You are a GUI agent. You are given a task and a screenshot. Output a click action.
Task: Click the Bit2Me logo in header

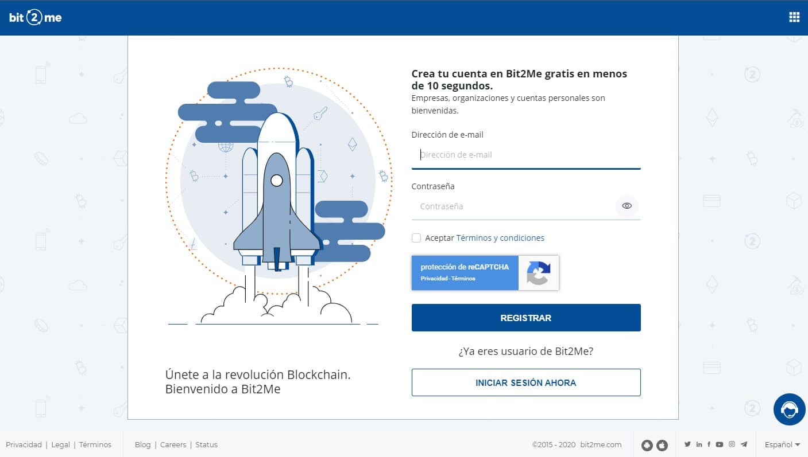(35, 17)
